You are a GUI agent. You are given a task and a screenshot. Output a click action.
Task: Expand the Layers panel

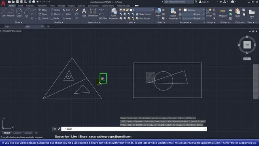(131, 22)
